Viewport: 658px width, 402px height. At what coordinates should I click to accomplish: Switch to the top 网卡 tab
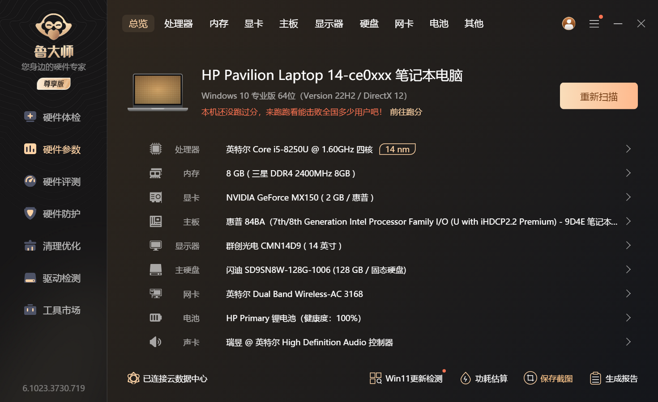(x=404, y=24)
